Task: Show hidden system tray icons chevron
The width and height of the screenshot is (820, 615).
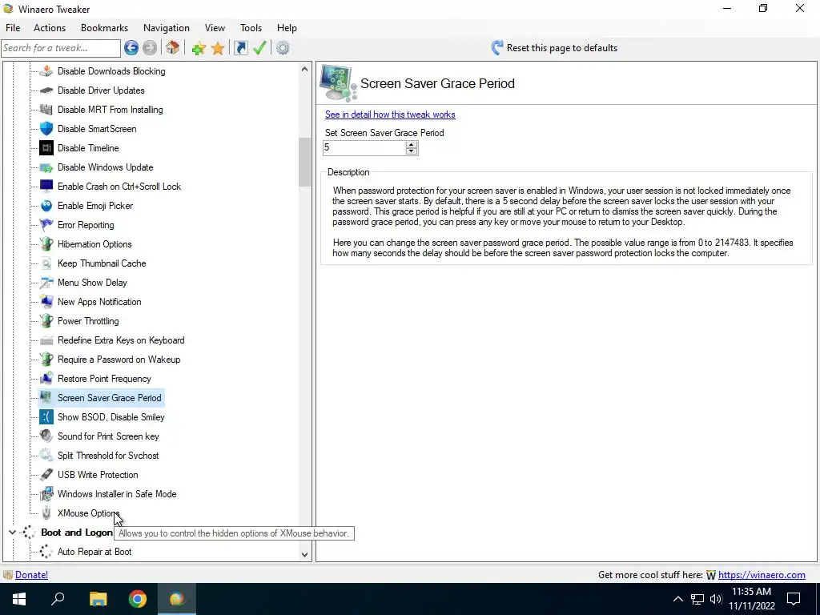Action: pos(677,599)
